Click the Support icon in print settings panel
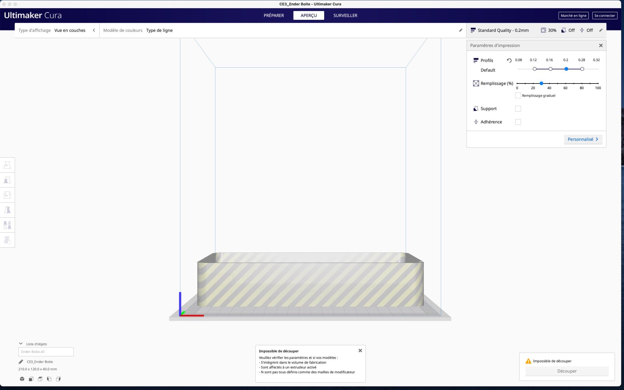This screenshot has width=624, height=390. 476,108
